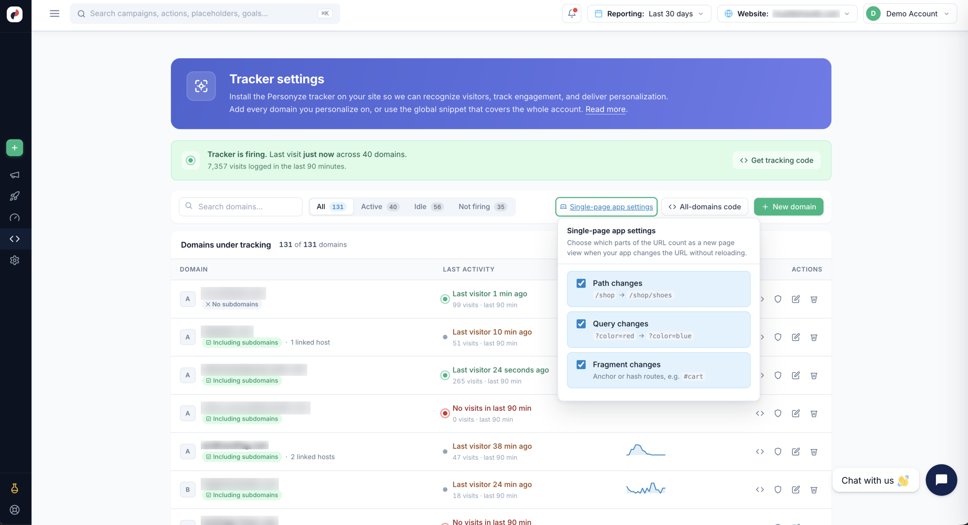This screenshot has height=525, width=968.
Task: Click the green plus create button in sidebar
Action: (14, 148)
